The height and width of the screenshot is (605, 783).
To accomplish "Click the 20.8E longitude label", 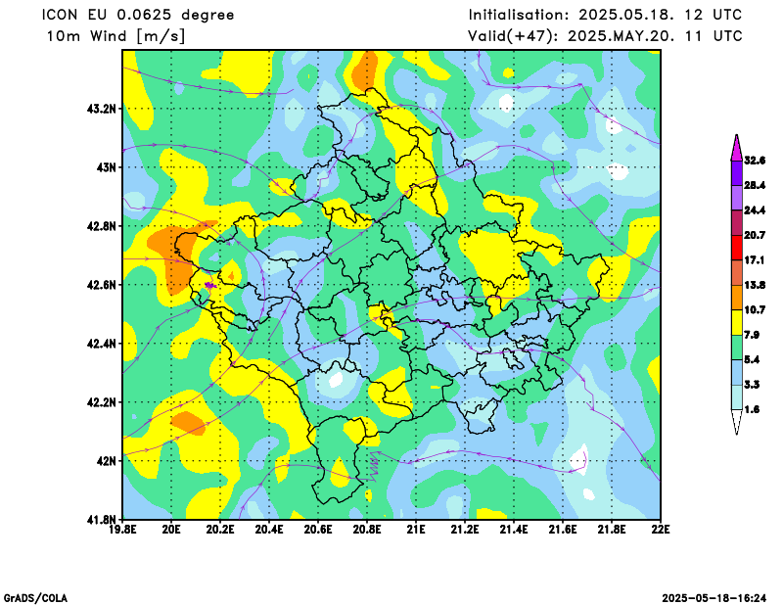I will (367, 530).
